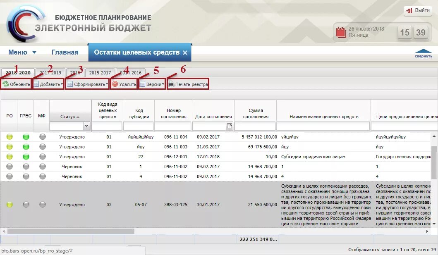
Task: Click the Наименование целевых средств column header
Action: click(324, 117)
